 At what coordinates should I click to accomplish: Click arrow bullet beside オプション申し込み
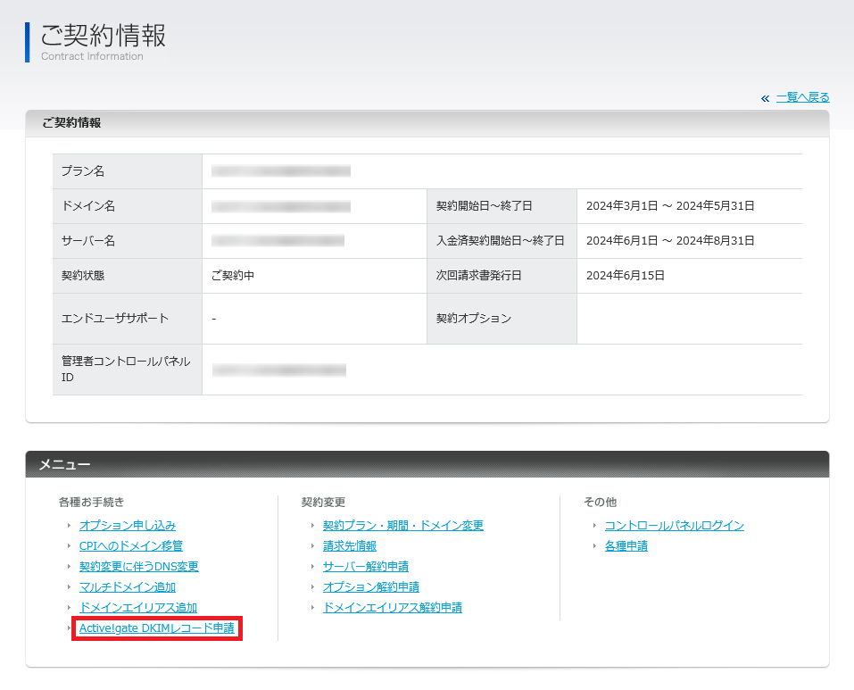[69, 526]
